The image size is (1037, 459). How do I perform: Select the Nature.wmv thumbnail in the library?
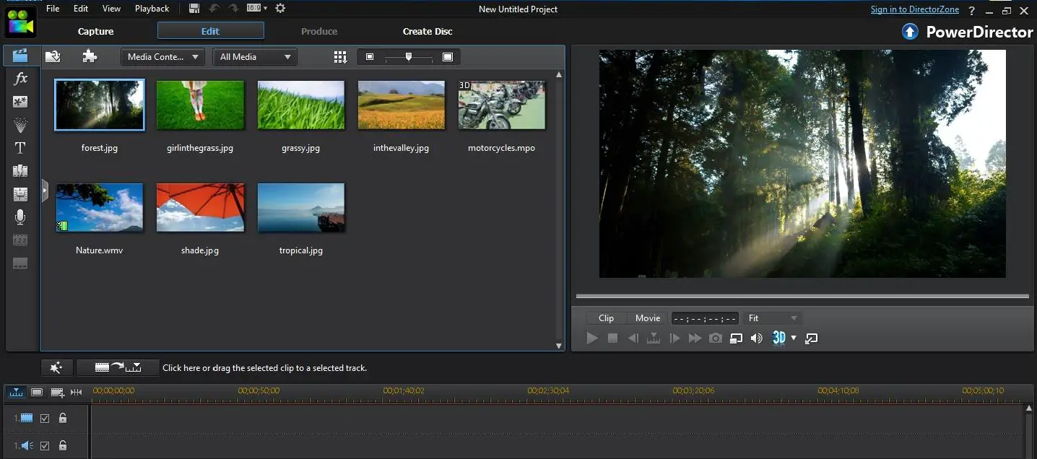tap(99, 208)
